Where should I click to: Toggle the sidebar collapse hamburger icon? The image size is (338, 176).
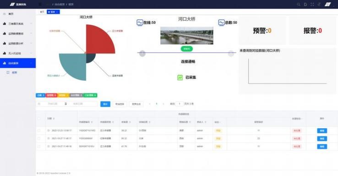pyautogui.click(x=40, y=4)
